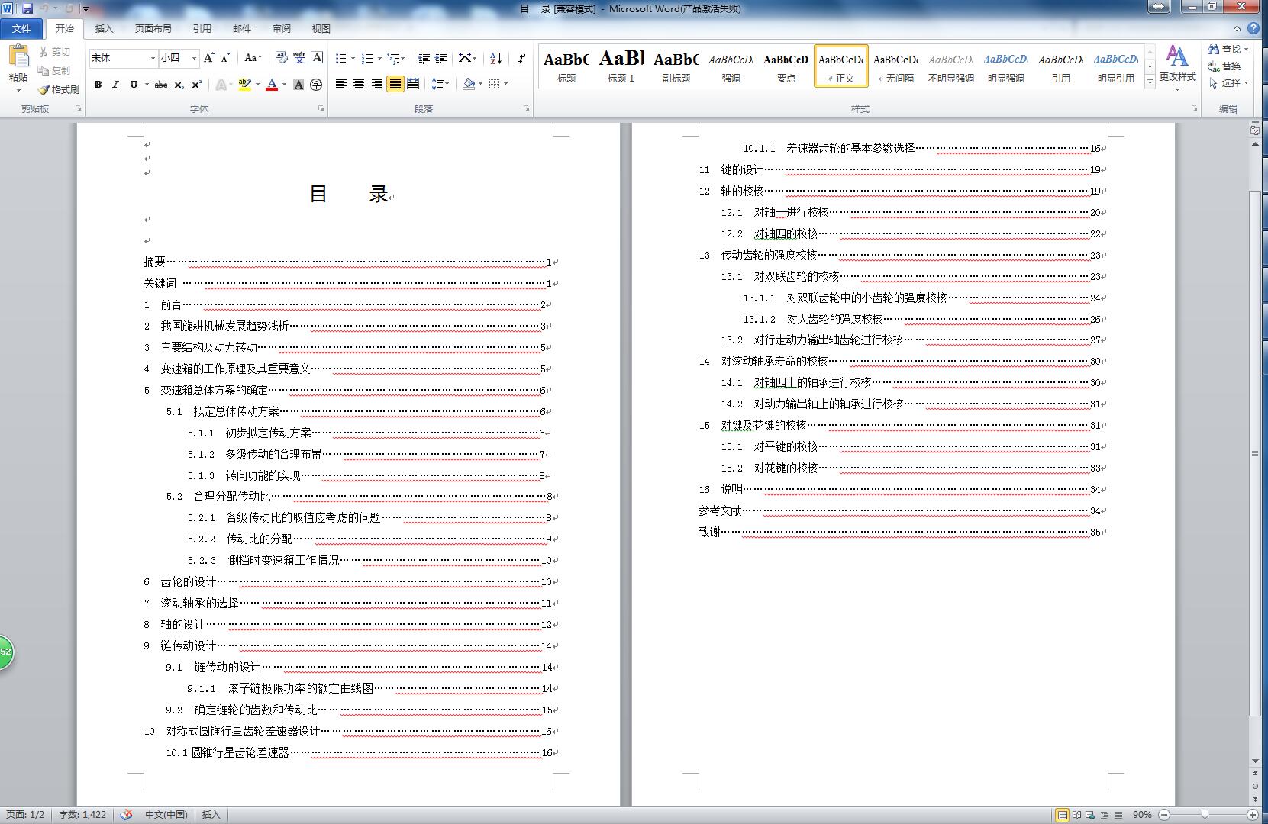Click the proofing errors status bar icon
The width and height of the screenshot is (1268, 824).
click(x=127, y=814)
